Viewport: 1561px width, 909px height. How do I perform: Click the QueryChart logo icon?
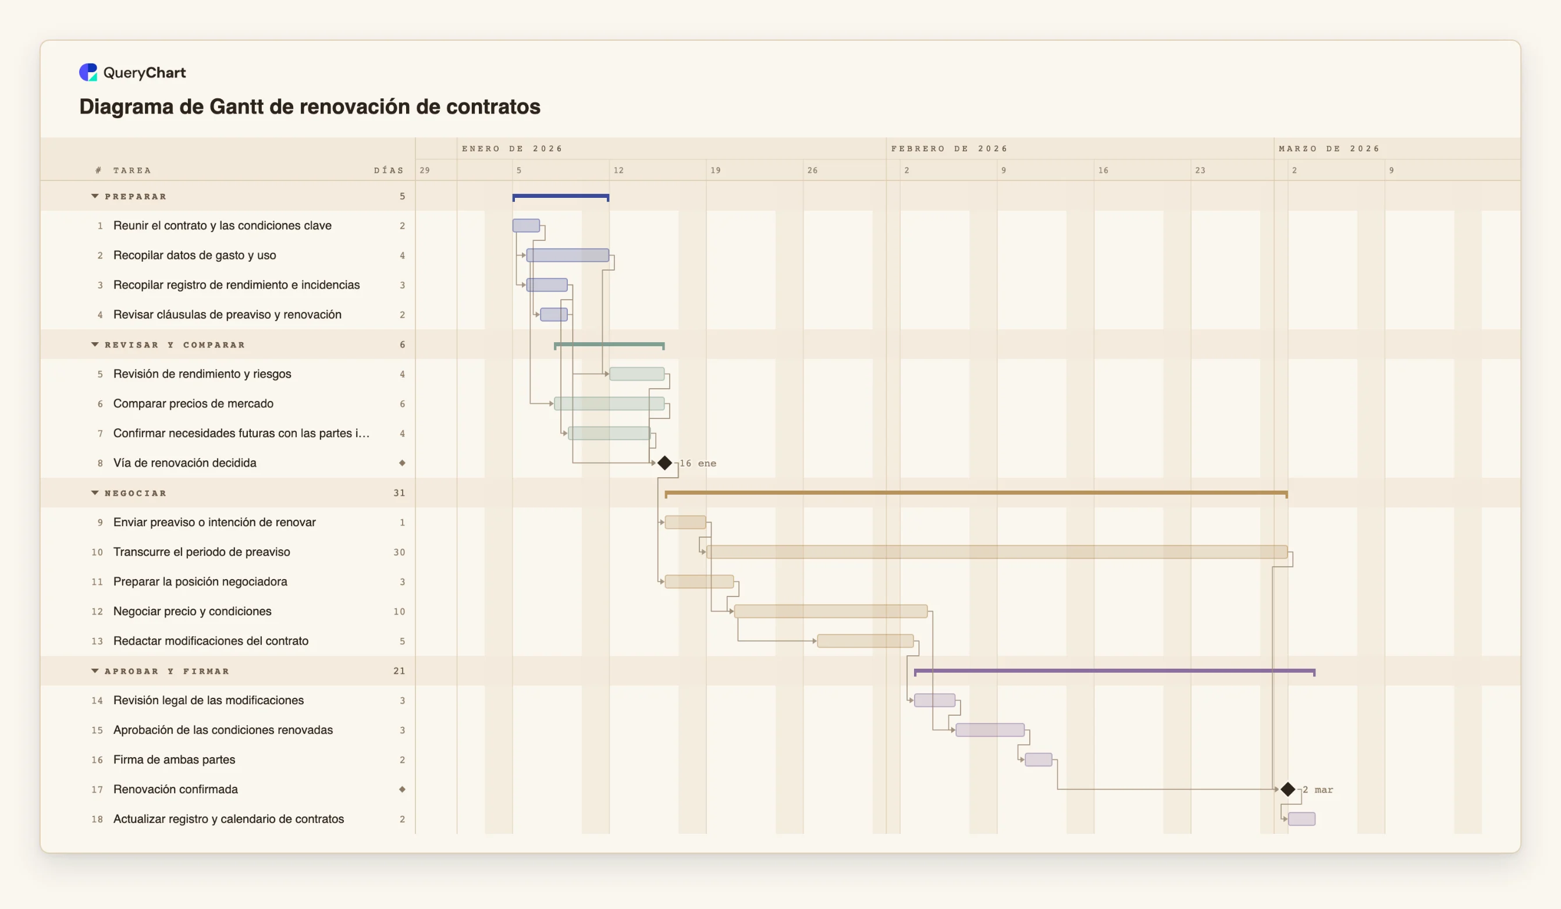point(88,73)
